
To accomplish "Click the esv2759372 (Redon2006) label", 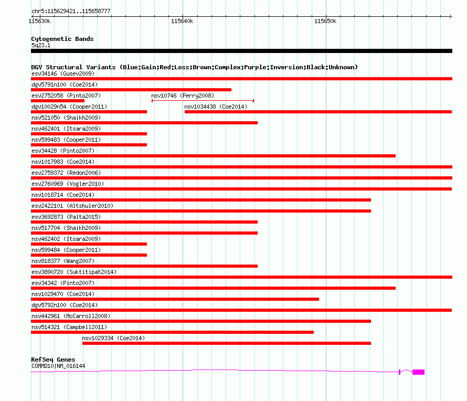I will point(66,173).
